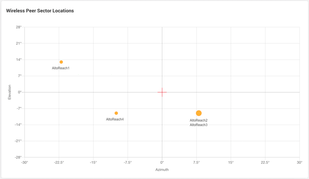Click the -14° elevation tick label

click(x=18, y=125)
